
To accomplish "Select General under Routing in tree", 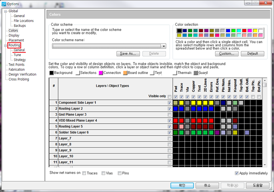I will 19,50.
